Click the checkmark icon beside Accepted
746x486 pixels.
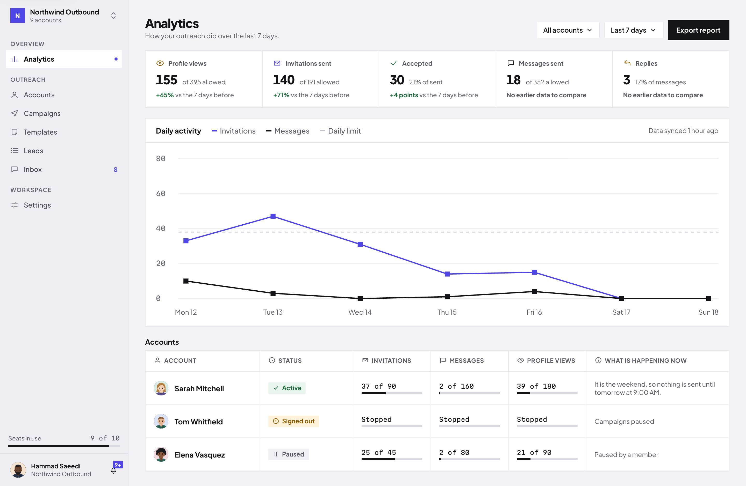(394, 63)
